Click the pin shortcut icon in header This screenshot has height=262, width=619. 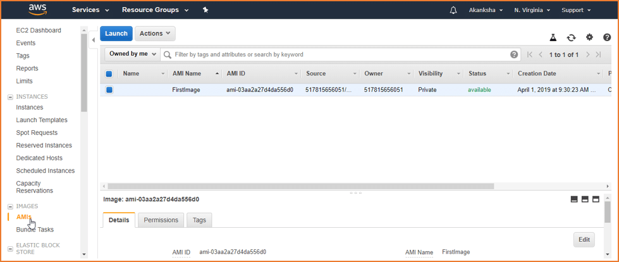click(205, 10)
